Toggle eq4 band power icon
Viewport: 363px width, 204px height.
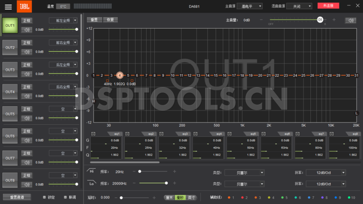(196, 134)
